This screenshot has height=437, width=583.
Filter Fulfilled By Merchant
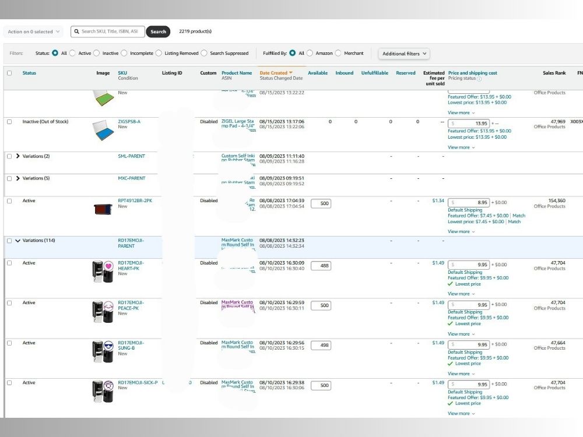pos(338,53)
